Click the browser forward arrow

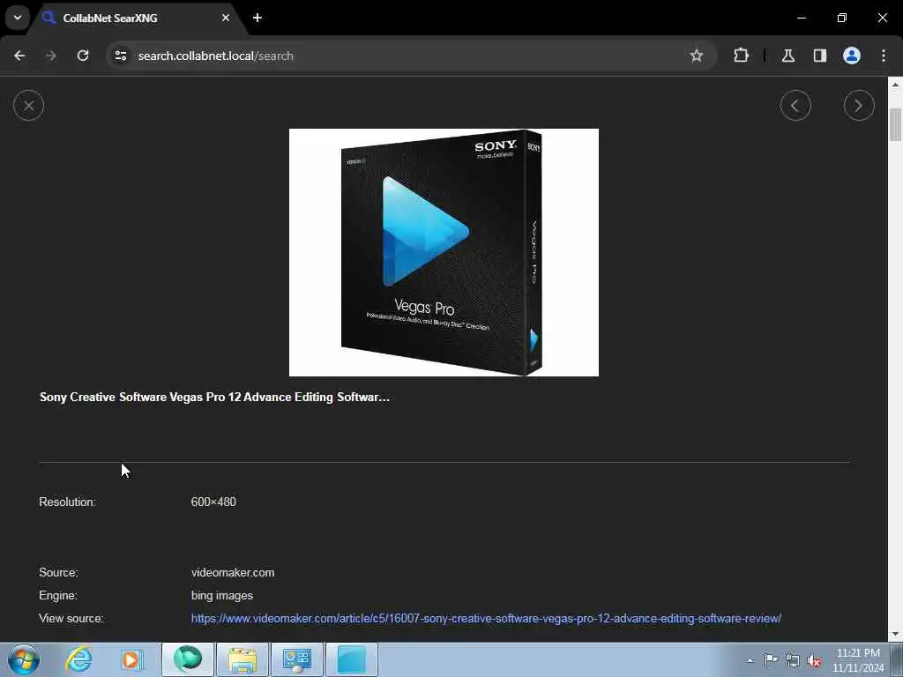pyautogui.click(x=51, y=56)
